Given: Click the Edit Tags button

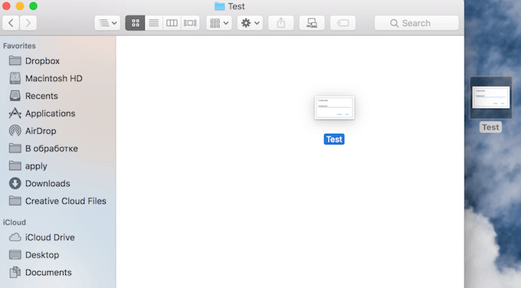Looking at the screenshot, I should click(342, 23).
